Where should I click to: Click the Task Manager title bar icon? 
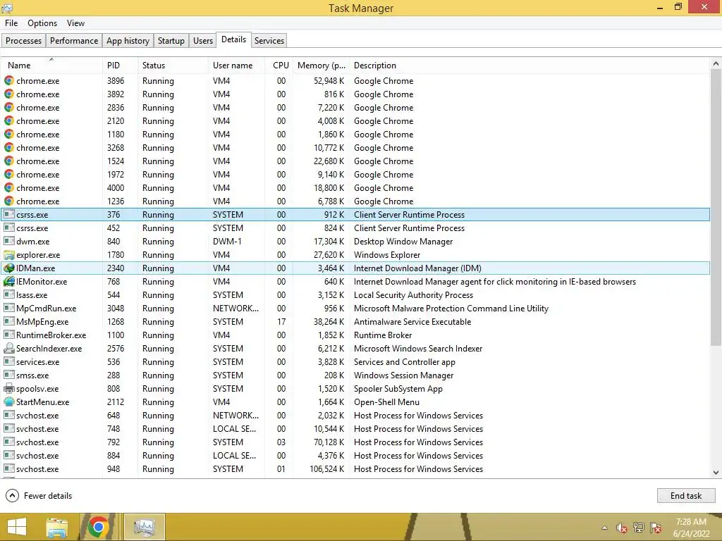(7, 8)
